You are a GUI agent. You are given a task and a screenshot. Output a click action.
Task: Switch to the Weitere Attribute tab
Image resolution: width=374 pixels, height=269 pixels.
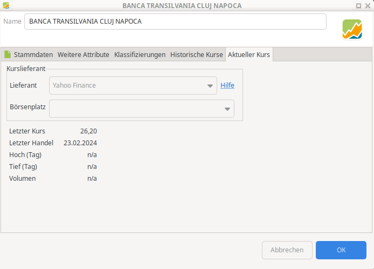pos(83,54)
